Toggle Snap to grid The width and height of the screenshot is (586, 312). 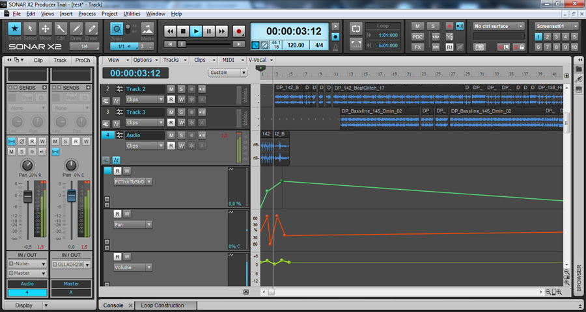click(x=117, y=29)
